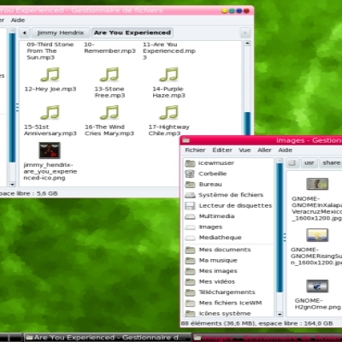The height and width of the screenshot is (342, 342).
Task: Click the images window pane divider handle
Action: coord(285,237)
